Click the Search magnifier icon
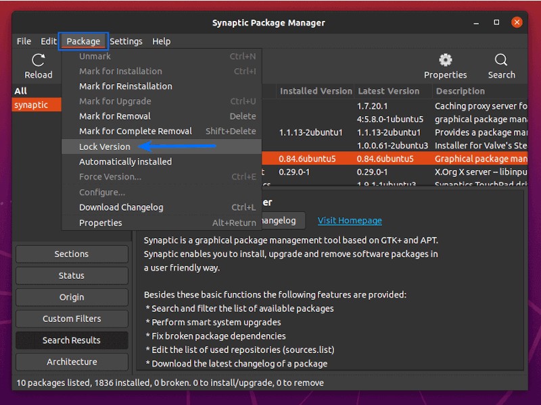The width and height of the screenshot is (541, 405). 501,61
